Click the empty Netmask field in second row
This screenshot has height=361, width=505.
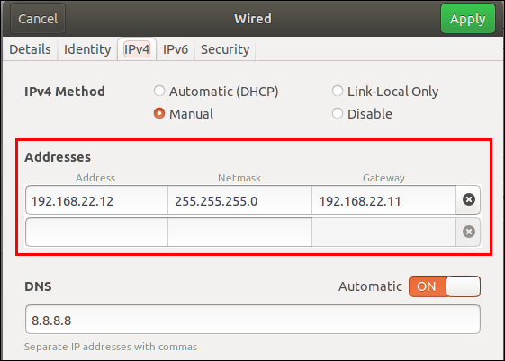coord(239,232)
